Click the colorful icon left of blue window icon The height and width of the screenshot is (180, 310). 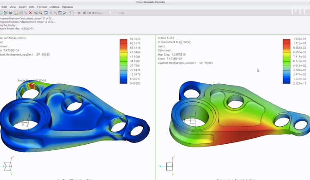click(40, 13)
